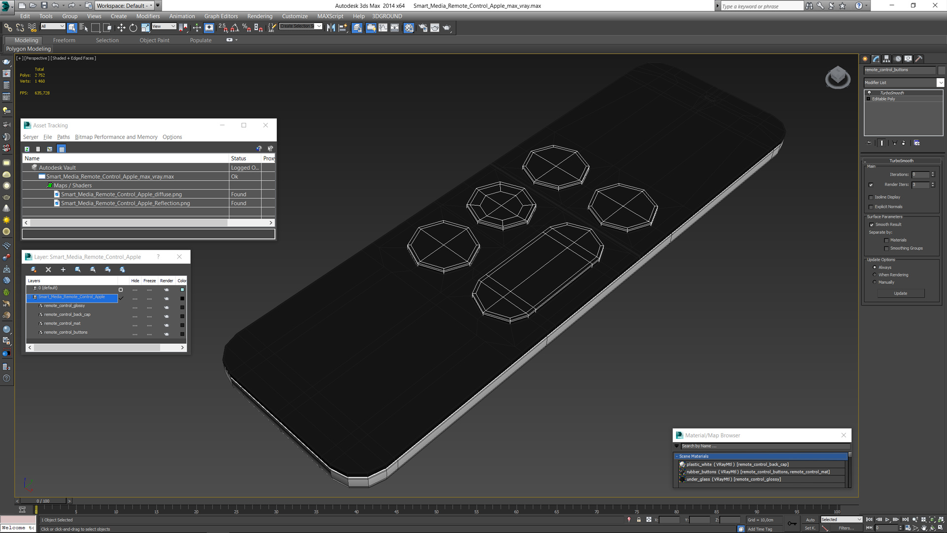The height and width of the screenshot is (533, 947).
Task: Open the Mirror tool
Action: [x=331, y=28]
